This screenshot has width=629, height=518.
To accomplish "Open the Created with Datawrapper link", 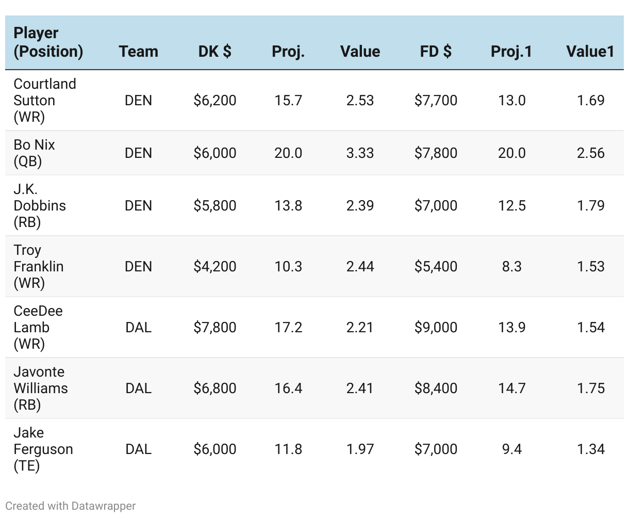I will click(71, 506).
